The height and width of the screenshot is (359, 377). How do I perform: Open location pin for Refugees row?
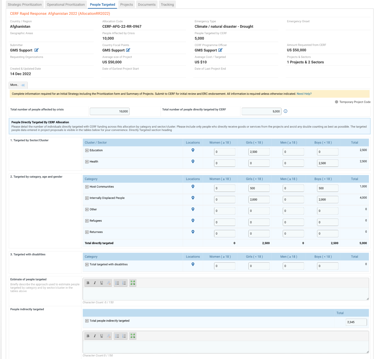pos(193,221)
